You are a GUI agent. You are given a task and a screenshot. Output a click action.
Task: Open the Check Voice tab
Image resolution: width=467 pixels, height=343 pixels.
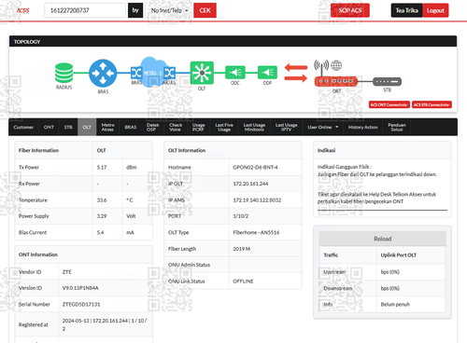tap(176, 127)
